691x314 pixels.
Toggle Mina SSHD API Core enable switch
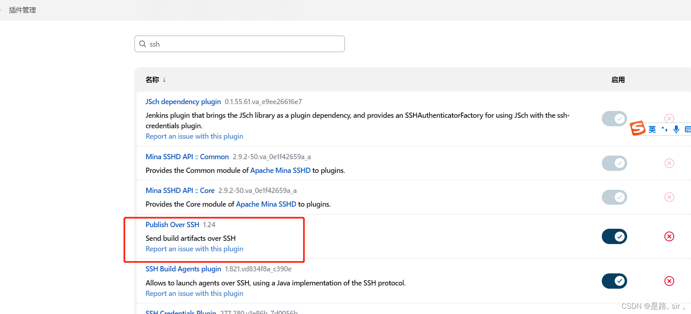coord(614,197)
